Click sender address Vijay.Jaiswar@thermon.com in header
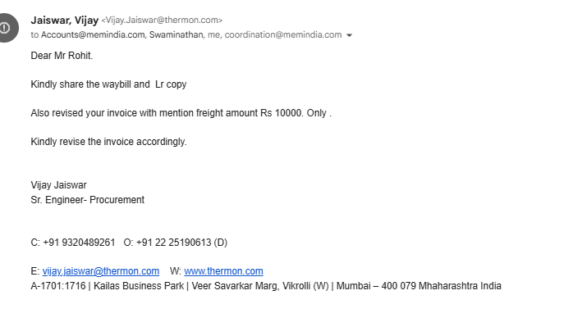 point(162,20)
